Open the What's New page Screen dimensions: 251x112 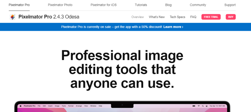(157, 17)
